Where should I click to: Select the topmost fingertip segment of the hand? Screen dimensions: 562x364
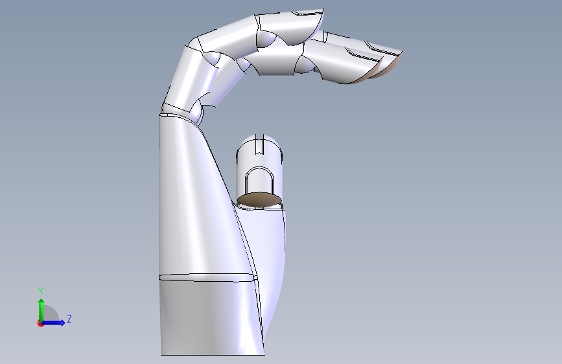[290, 27]
